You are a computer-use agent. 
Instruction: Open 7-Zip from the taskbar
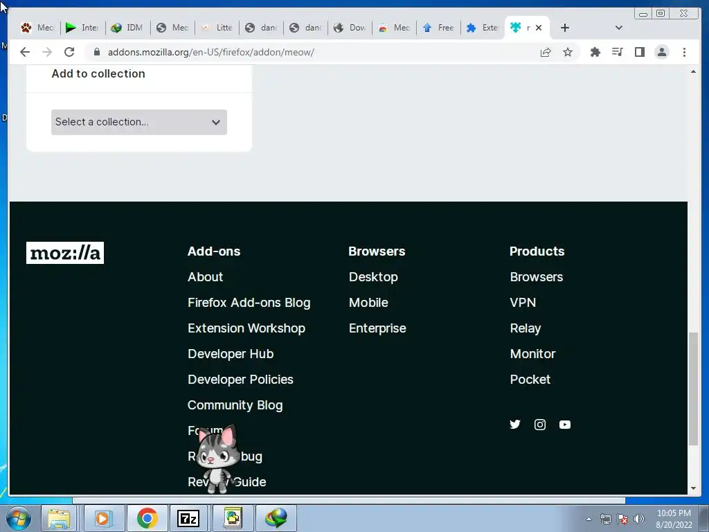(x=188, y=518)
